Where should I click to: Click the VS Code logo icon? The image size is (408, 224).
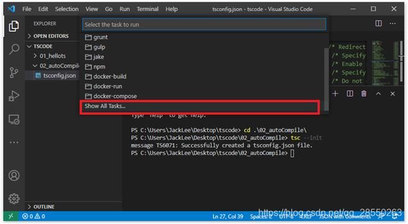point(11,9)
